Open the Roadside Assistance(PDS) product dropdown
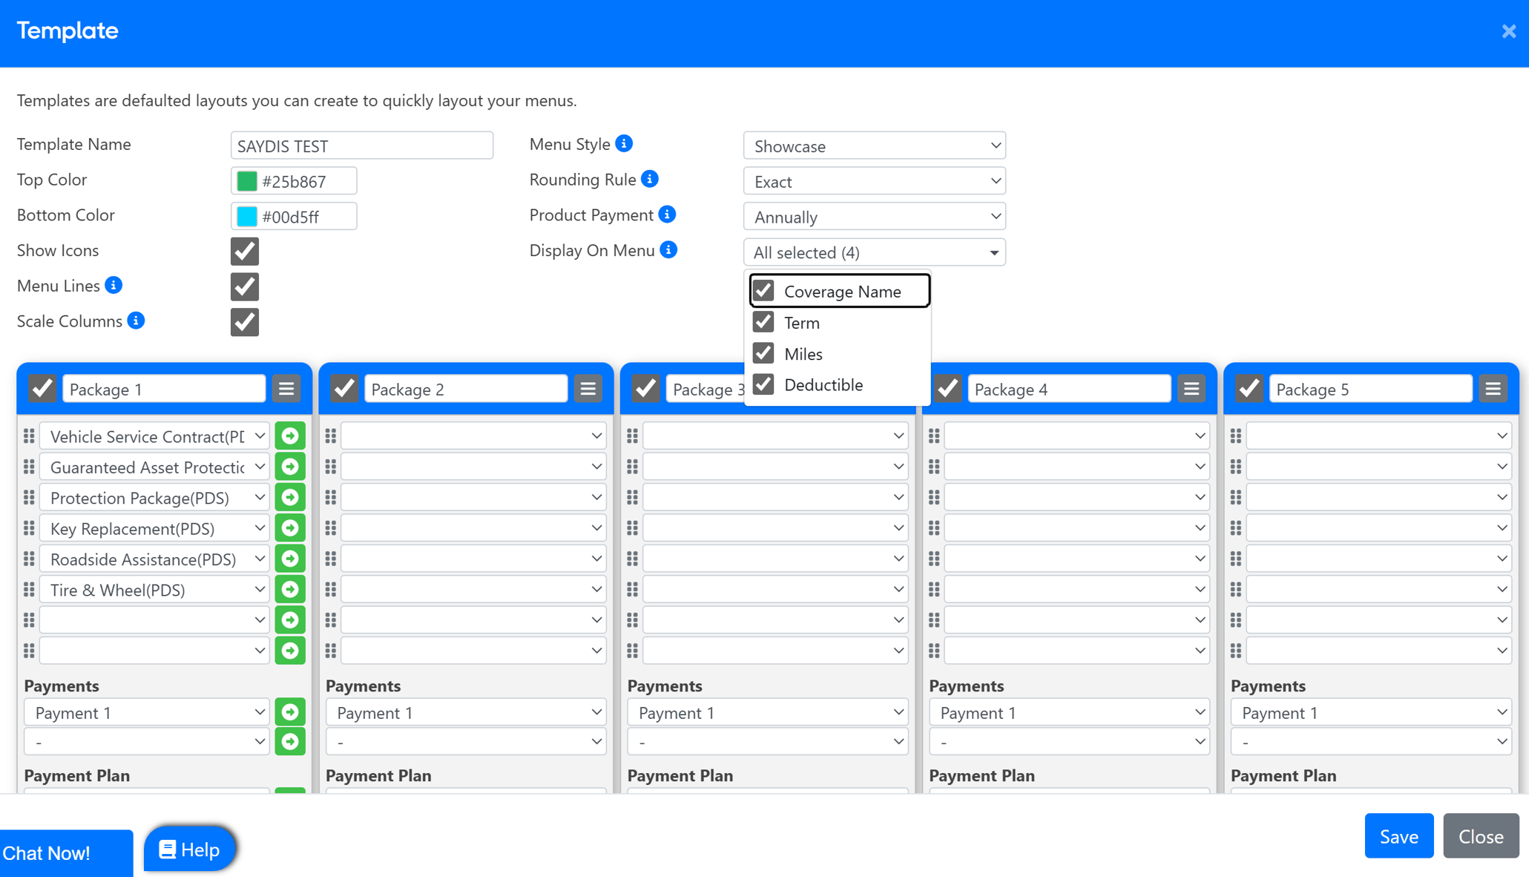Image resolution: width=1529 pixels, height=877 pixels. tap(154, 559)
